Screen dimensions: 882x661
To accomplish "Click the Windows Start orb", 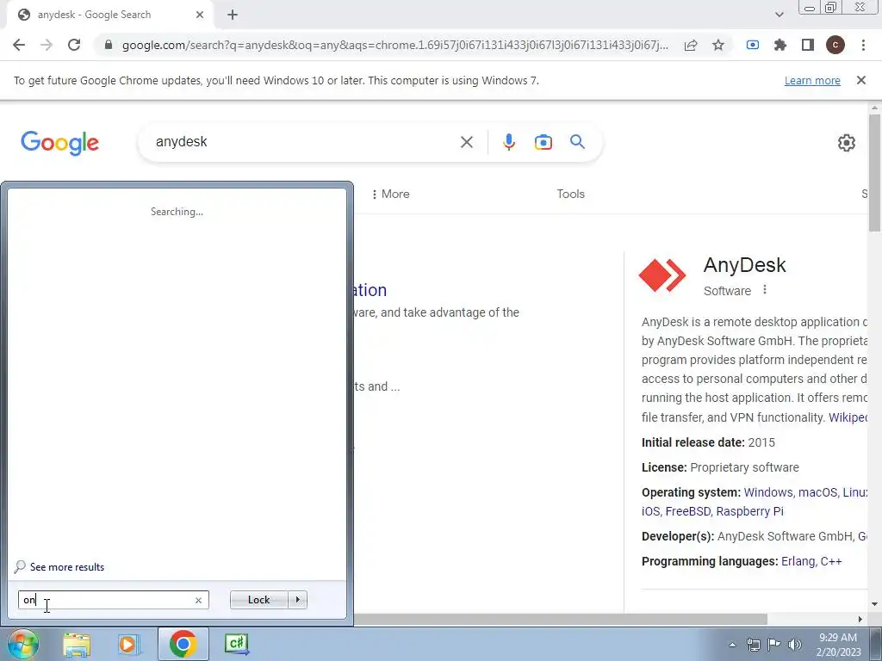I will pos(22,644).
